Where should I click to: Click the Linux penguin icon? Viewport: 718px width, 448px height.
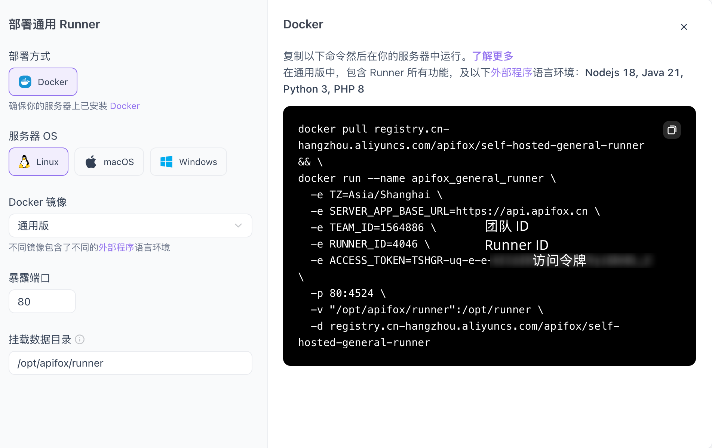point(24,162)
